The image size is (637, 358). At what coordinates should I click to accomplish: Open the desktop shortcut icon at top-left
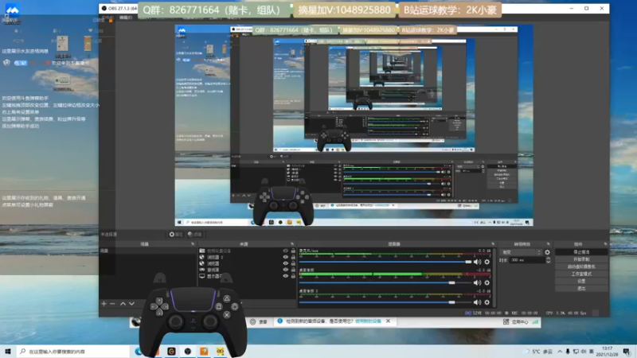[12, 10]
